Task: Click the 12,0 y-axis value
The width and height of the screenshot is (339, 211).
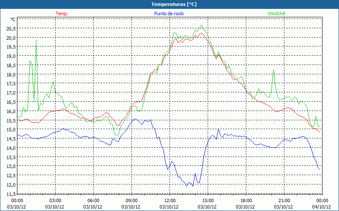Action: coord(11,185)
